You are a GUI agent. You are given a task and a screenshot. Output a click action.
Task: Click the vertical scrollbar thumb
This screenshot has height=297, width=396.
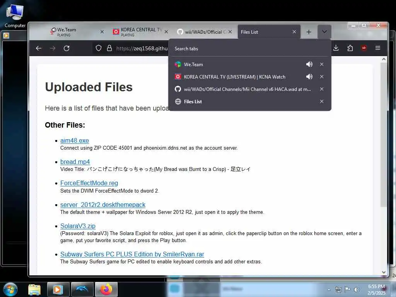pos(384,135)
